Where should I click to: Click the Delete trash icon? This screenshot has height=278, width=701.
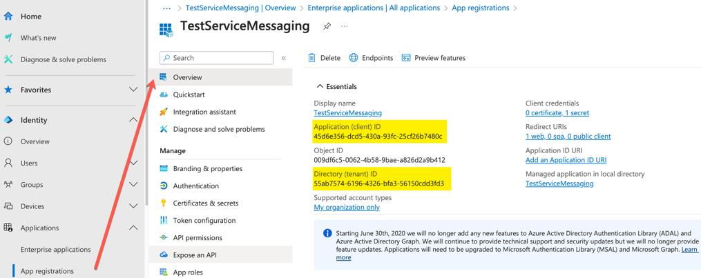[311, 58]
